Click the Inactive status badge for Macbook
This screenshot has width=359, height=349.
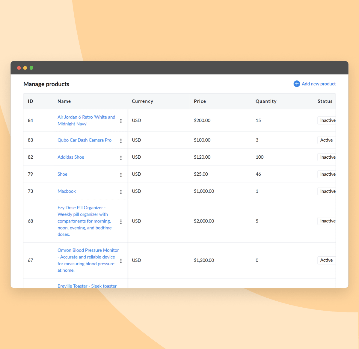[327, 191]
